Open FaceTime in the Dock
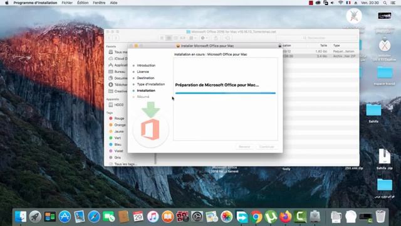The width and height of the screenshot is (401, 226). pyautogui.click(x=108, y=217)
